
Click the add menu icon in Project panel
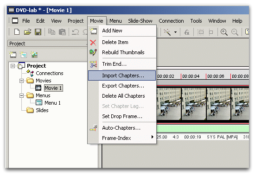[x=23, y=55]
